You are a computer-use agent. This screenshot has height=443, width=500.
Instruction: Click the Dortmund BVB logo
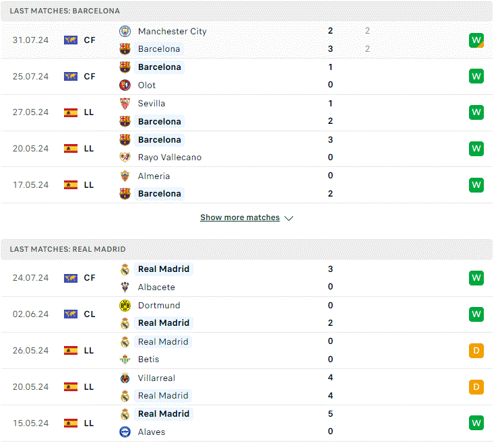pyautogui.click(x=125, y=305)
